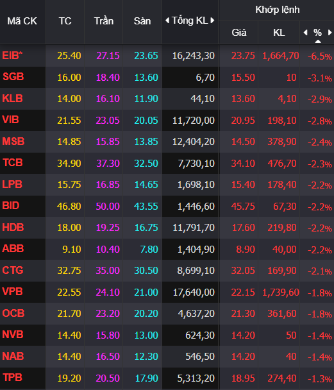This screenshot has height=390, width=334.
Task: Click KL header under Khớp lệnh
Action: click(x=279, y=33)
